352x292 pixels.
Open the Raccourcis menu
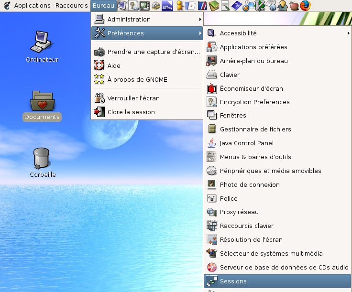pos(71,5)
